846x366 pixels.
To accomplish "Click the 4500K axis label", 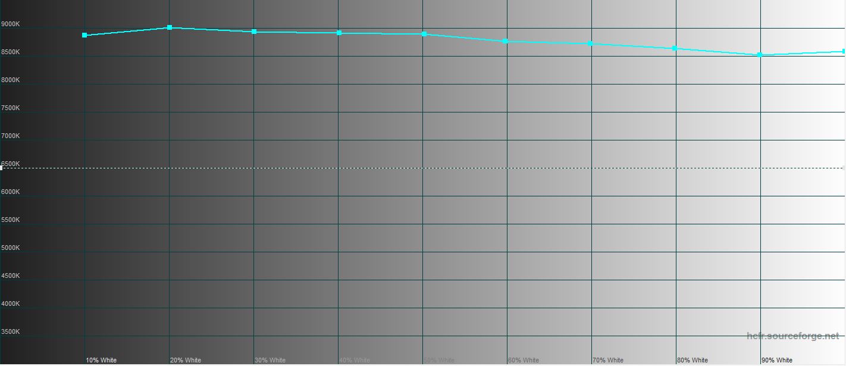I will click(11, 276).
